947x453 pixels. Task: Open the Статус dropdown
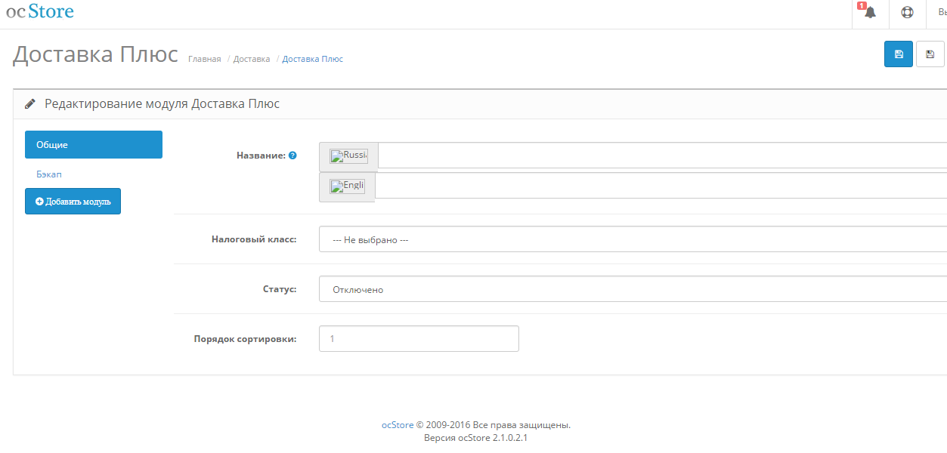(632, 289)
